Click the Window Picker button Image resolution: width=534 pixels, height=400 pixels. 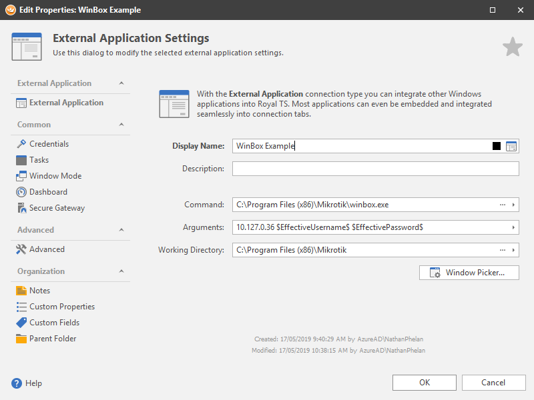pyautogui.click(x=469, y=273)
